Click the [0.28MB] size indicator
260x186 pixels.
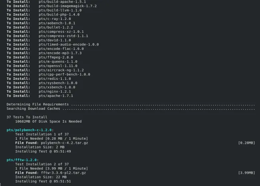[246, 143]
